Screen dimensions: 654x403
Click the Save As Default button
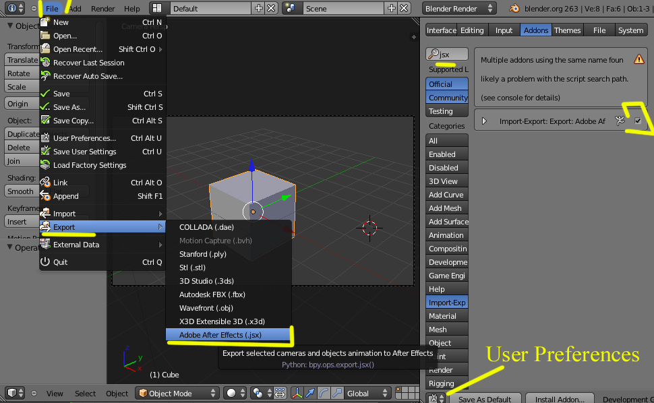485,399
